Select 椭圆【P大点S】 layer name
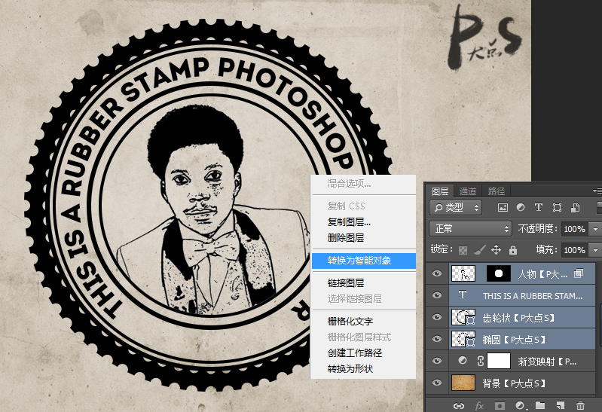This screenshot has height=412, width=602. [x=514, y=340]
